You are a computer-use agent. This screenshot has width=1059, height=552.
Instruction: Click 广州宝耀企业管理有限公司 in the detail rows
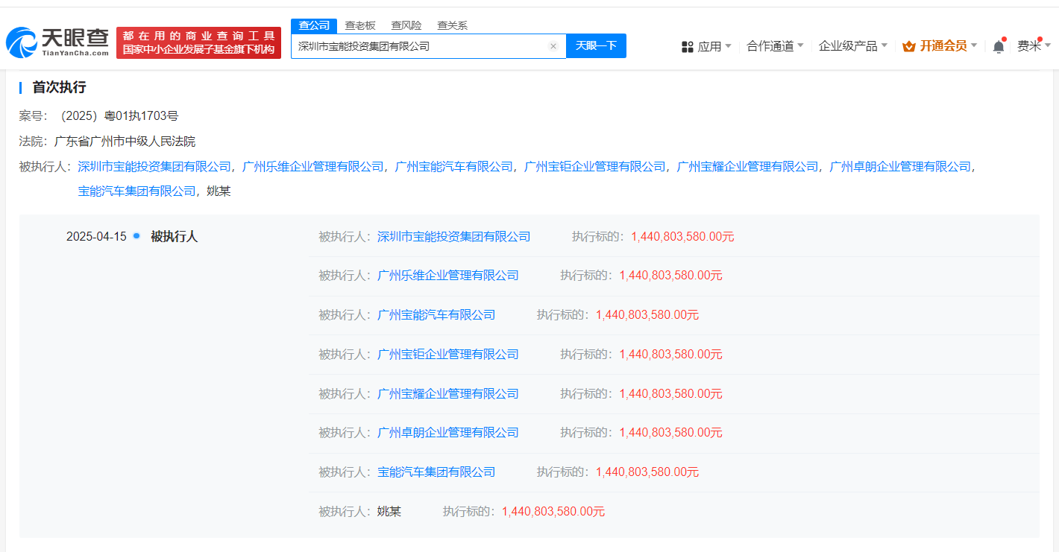coord(448,394)
